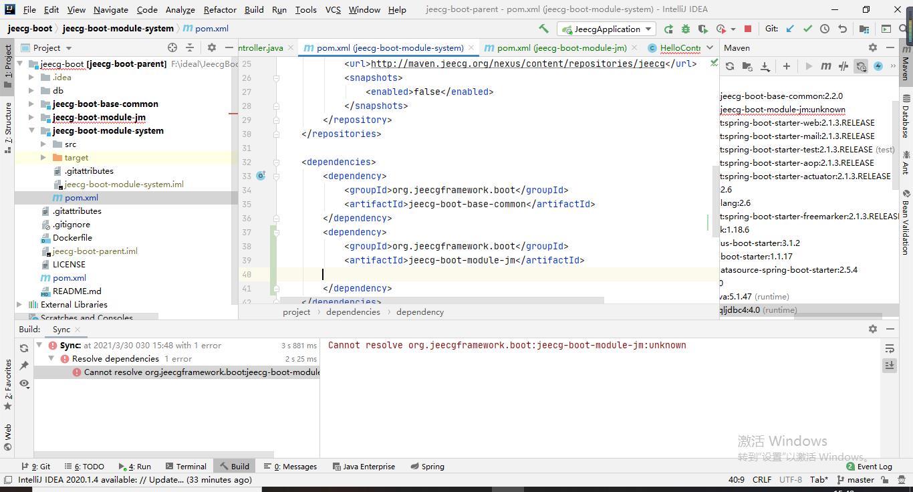The width and height of the screenshot is (913, 492).
Task: Add a Maven project with plus icon
Action: [x=787, y=66]
